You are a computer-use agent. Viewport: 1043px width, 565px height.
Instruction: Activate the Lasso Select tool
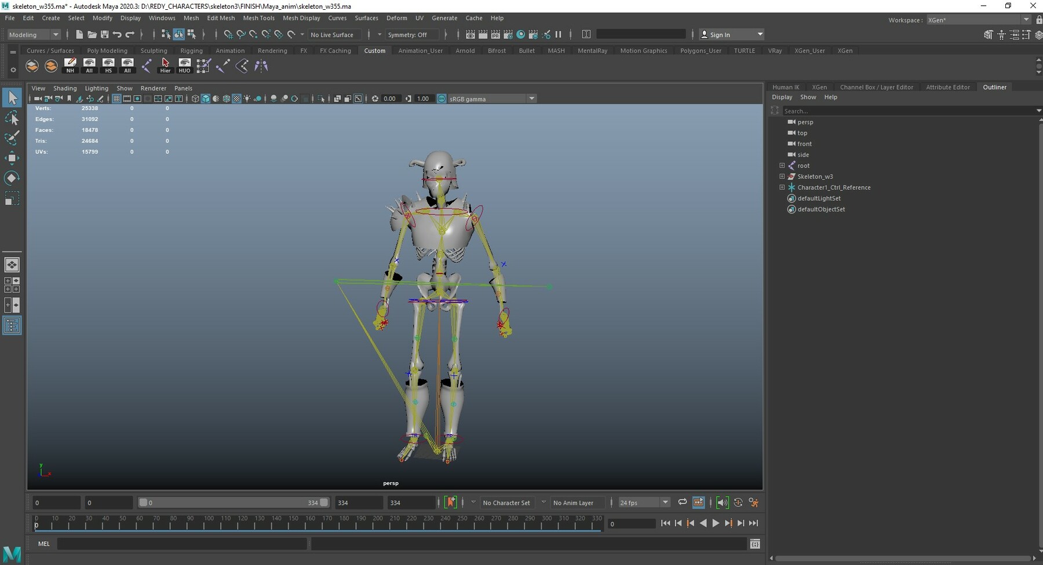pyautogui.click(x=12, y=119)
